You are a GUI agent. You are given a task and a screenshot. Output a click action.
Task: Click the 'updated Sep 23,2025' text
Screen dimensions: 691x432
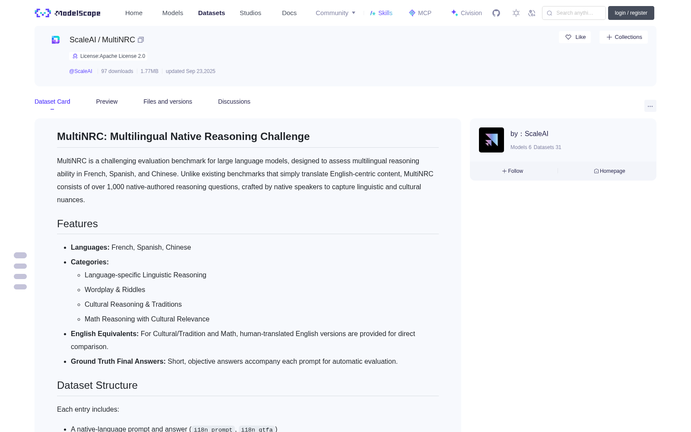[190, 71]
